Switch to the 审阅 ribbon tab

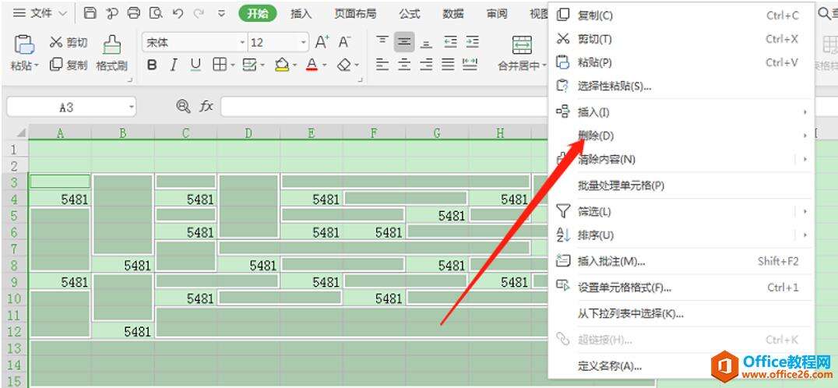(497, 14)
